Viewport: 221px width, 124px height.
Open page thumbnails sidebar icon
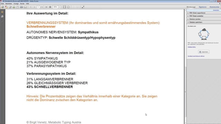point(2,17)
